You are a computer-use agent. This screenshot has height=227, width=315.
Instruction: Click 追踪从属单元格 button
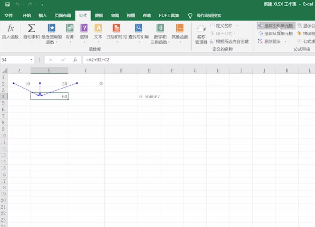(x=276, y=34)
